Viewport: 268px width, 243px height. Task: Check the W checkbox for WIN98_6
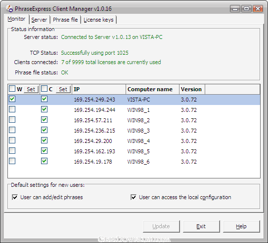click(x=12, y=161)
